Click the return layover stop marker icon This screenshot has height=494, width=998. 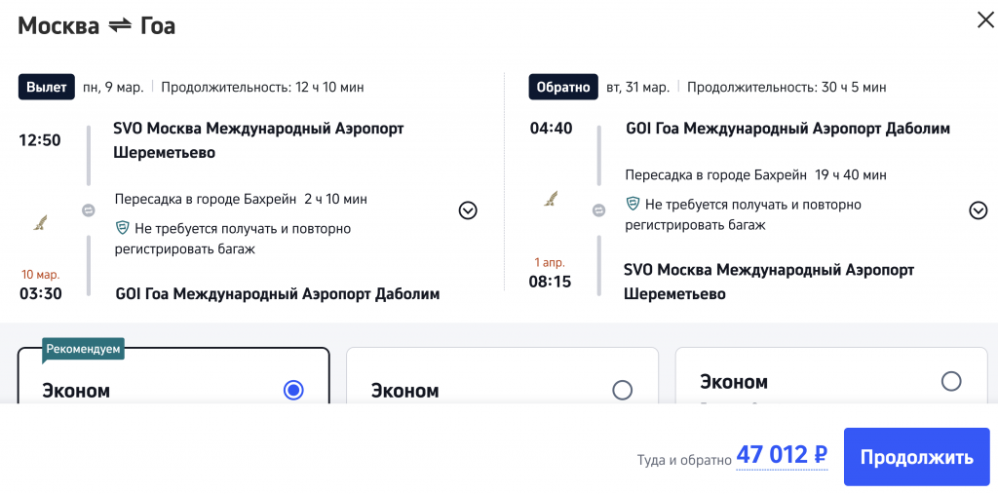[599, 209]
